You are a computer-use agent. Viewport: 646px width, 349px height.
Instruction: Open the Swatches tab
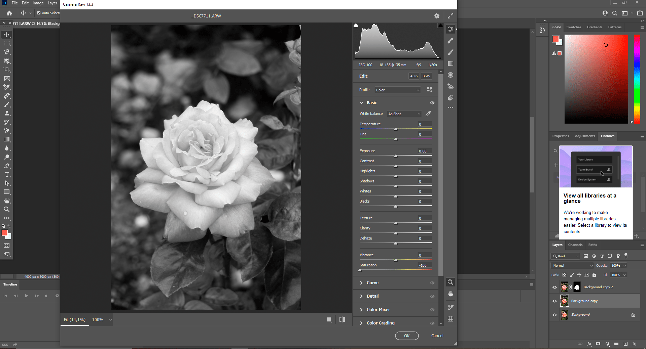[x=574, y=27]
